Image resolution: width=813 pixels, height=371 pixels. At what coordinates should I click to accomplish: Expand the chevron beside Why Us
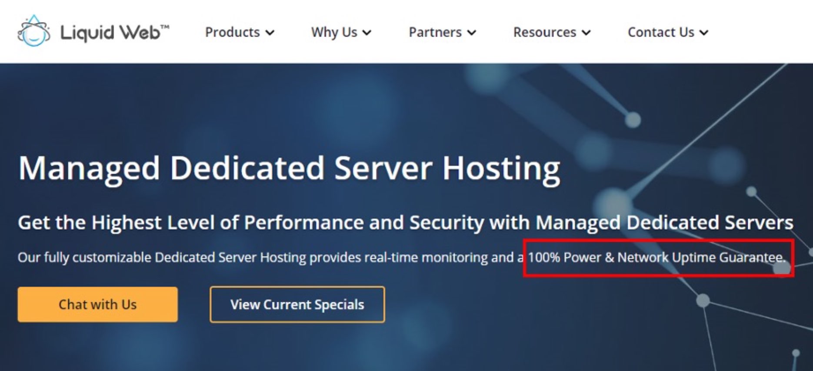click(x=367, y=33)
